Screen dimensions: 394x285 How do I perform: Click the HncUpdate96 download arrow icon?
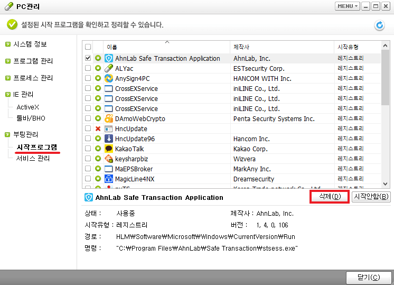(109, 139)
